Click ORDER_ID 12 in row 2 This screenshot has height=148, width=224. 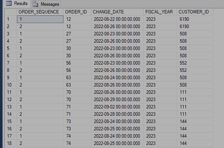[x=77, y=27]
